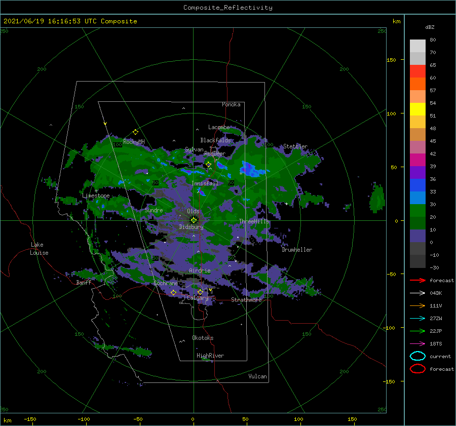Click the magenta 18TS arrow legend icon
The image size is (456, 426).
tap(417, 344)
